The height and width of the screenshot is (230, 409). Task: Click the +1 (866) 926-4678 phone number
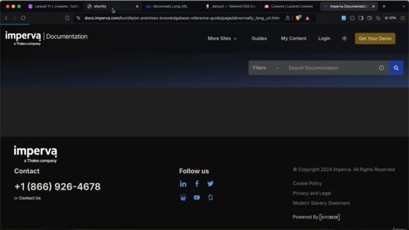pyautogui.click(x=58, y=187)
